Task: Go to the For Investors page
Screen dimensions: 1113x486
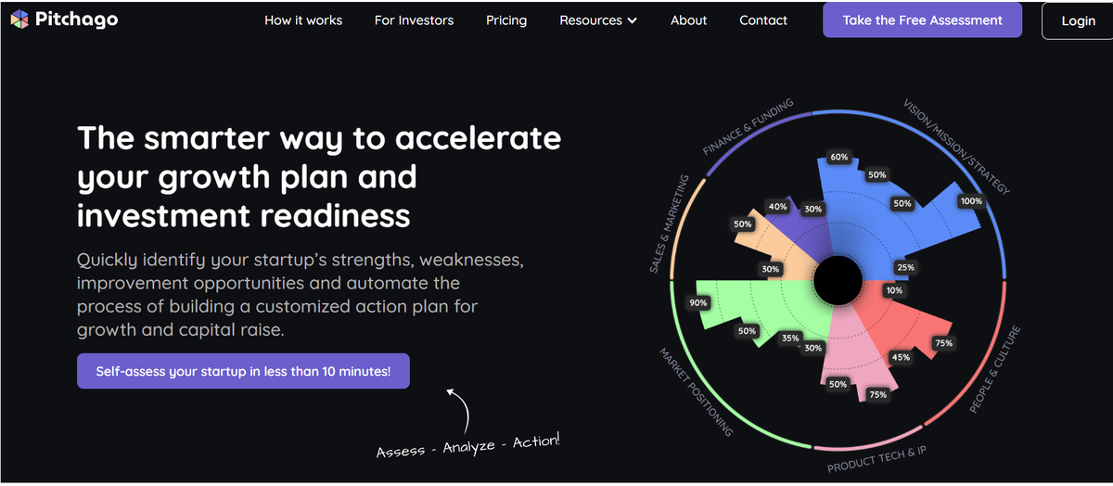Action: click(x=414, y=20)
